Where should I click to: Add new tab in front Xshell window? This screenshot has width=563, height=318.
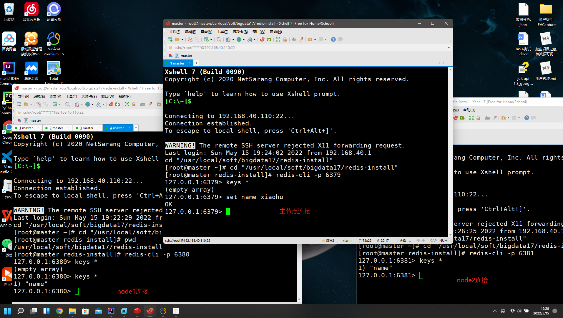click(x=196, y=63)
